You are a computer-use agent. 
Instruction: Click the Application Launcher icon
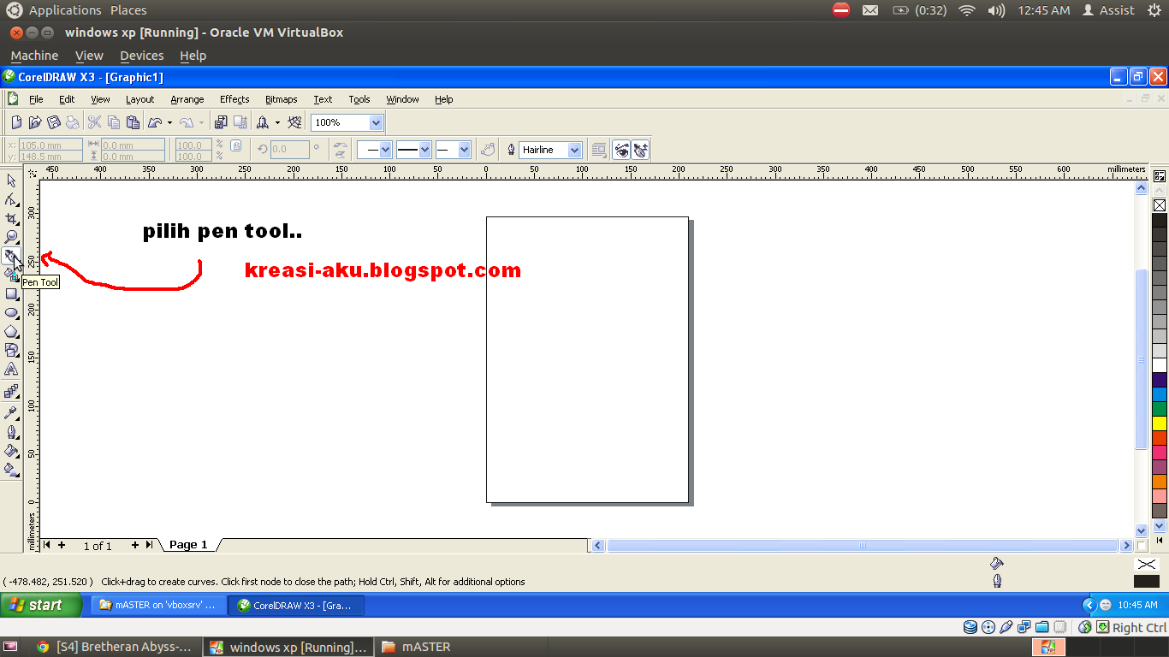pos(263,122)
